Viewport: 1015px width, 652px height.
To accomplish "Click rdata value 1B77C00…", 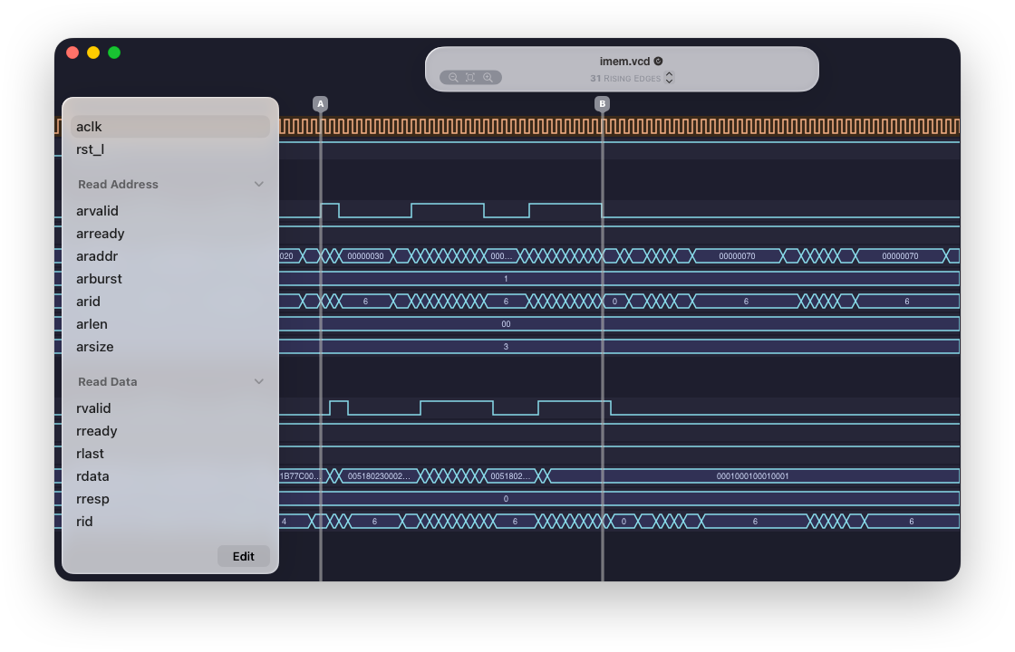I will [300, 476].
